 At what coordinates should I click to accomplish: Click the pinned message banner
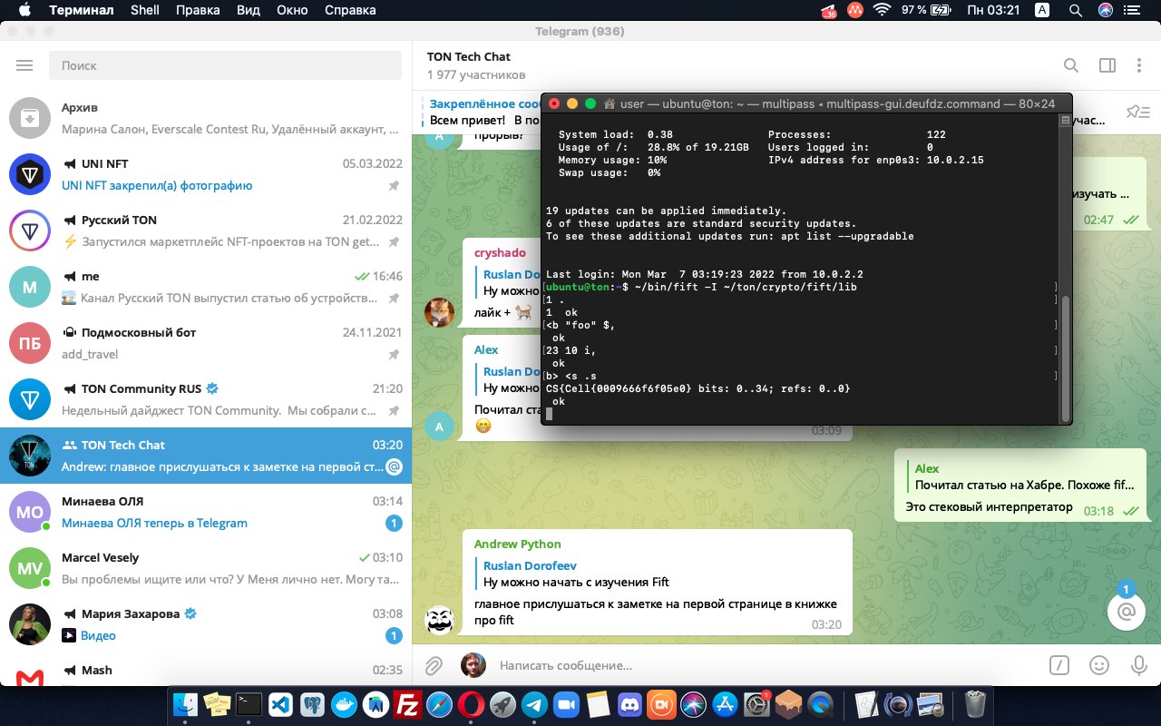pyautogui.click(x=483, y=112)
